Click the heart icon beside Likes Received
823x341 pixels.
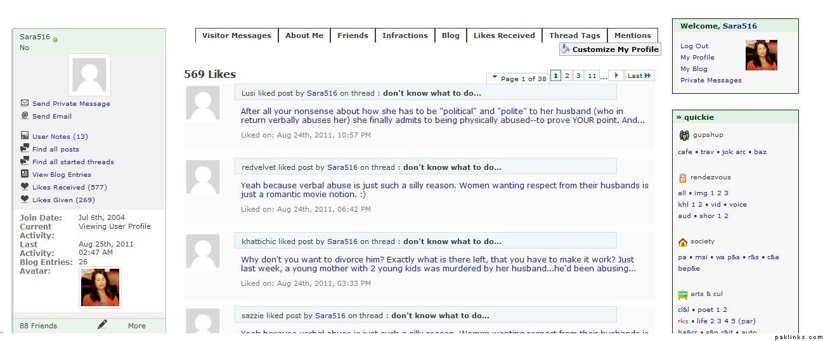click(x=25, y=187)
